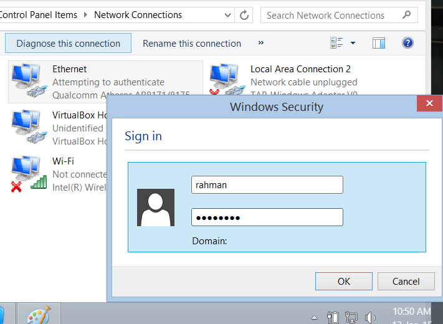
Task: Change your view using the layout icon
Action: pyautogui.click(x=336, y=43)
